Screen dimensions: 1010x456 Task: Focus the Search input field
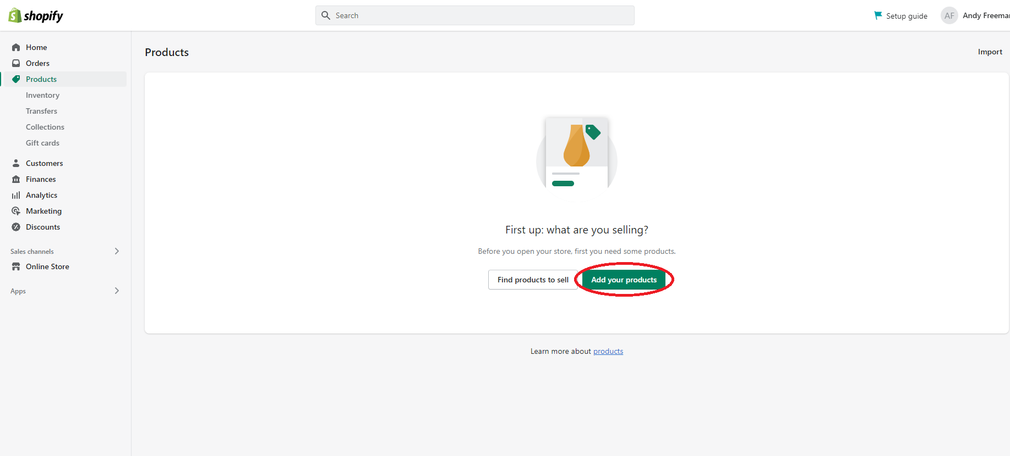point(474,15)
